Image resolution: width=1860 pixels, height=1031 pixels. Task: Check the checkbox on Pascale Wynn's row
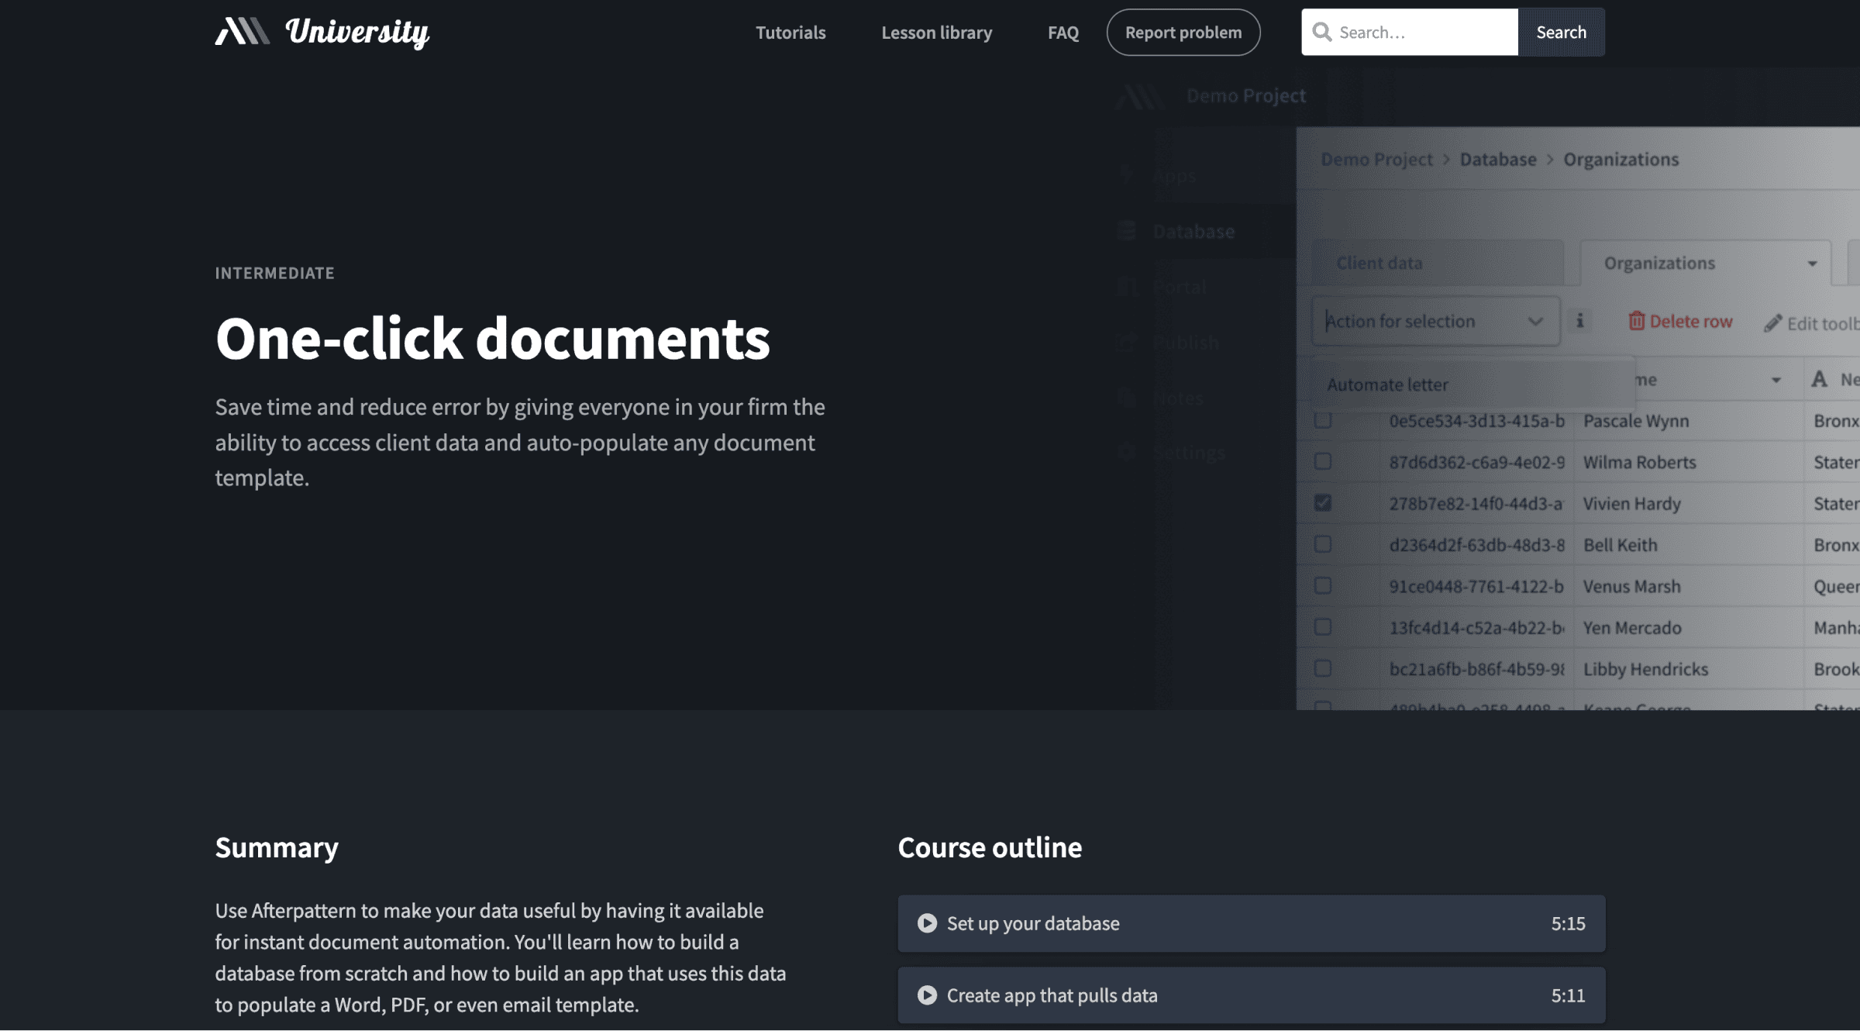(x=1322, y=420)
